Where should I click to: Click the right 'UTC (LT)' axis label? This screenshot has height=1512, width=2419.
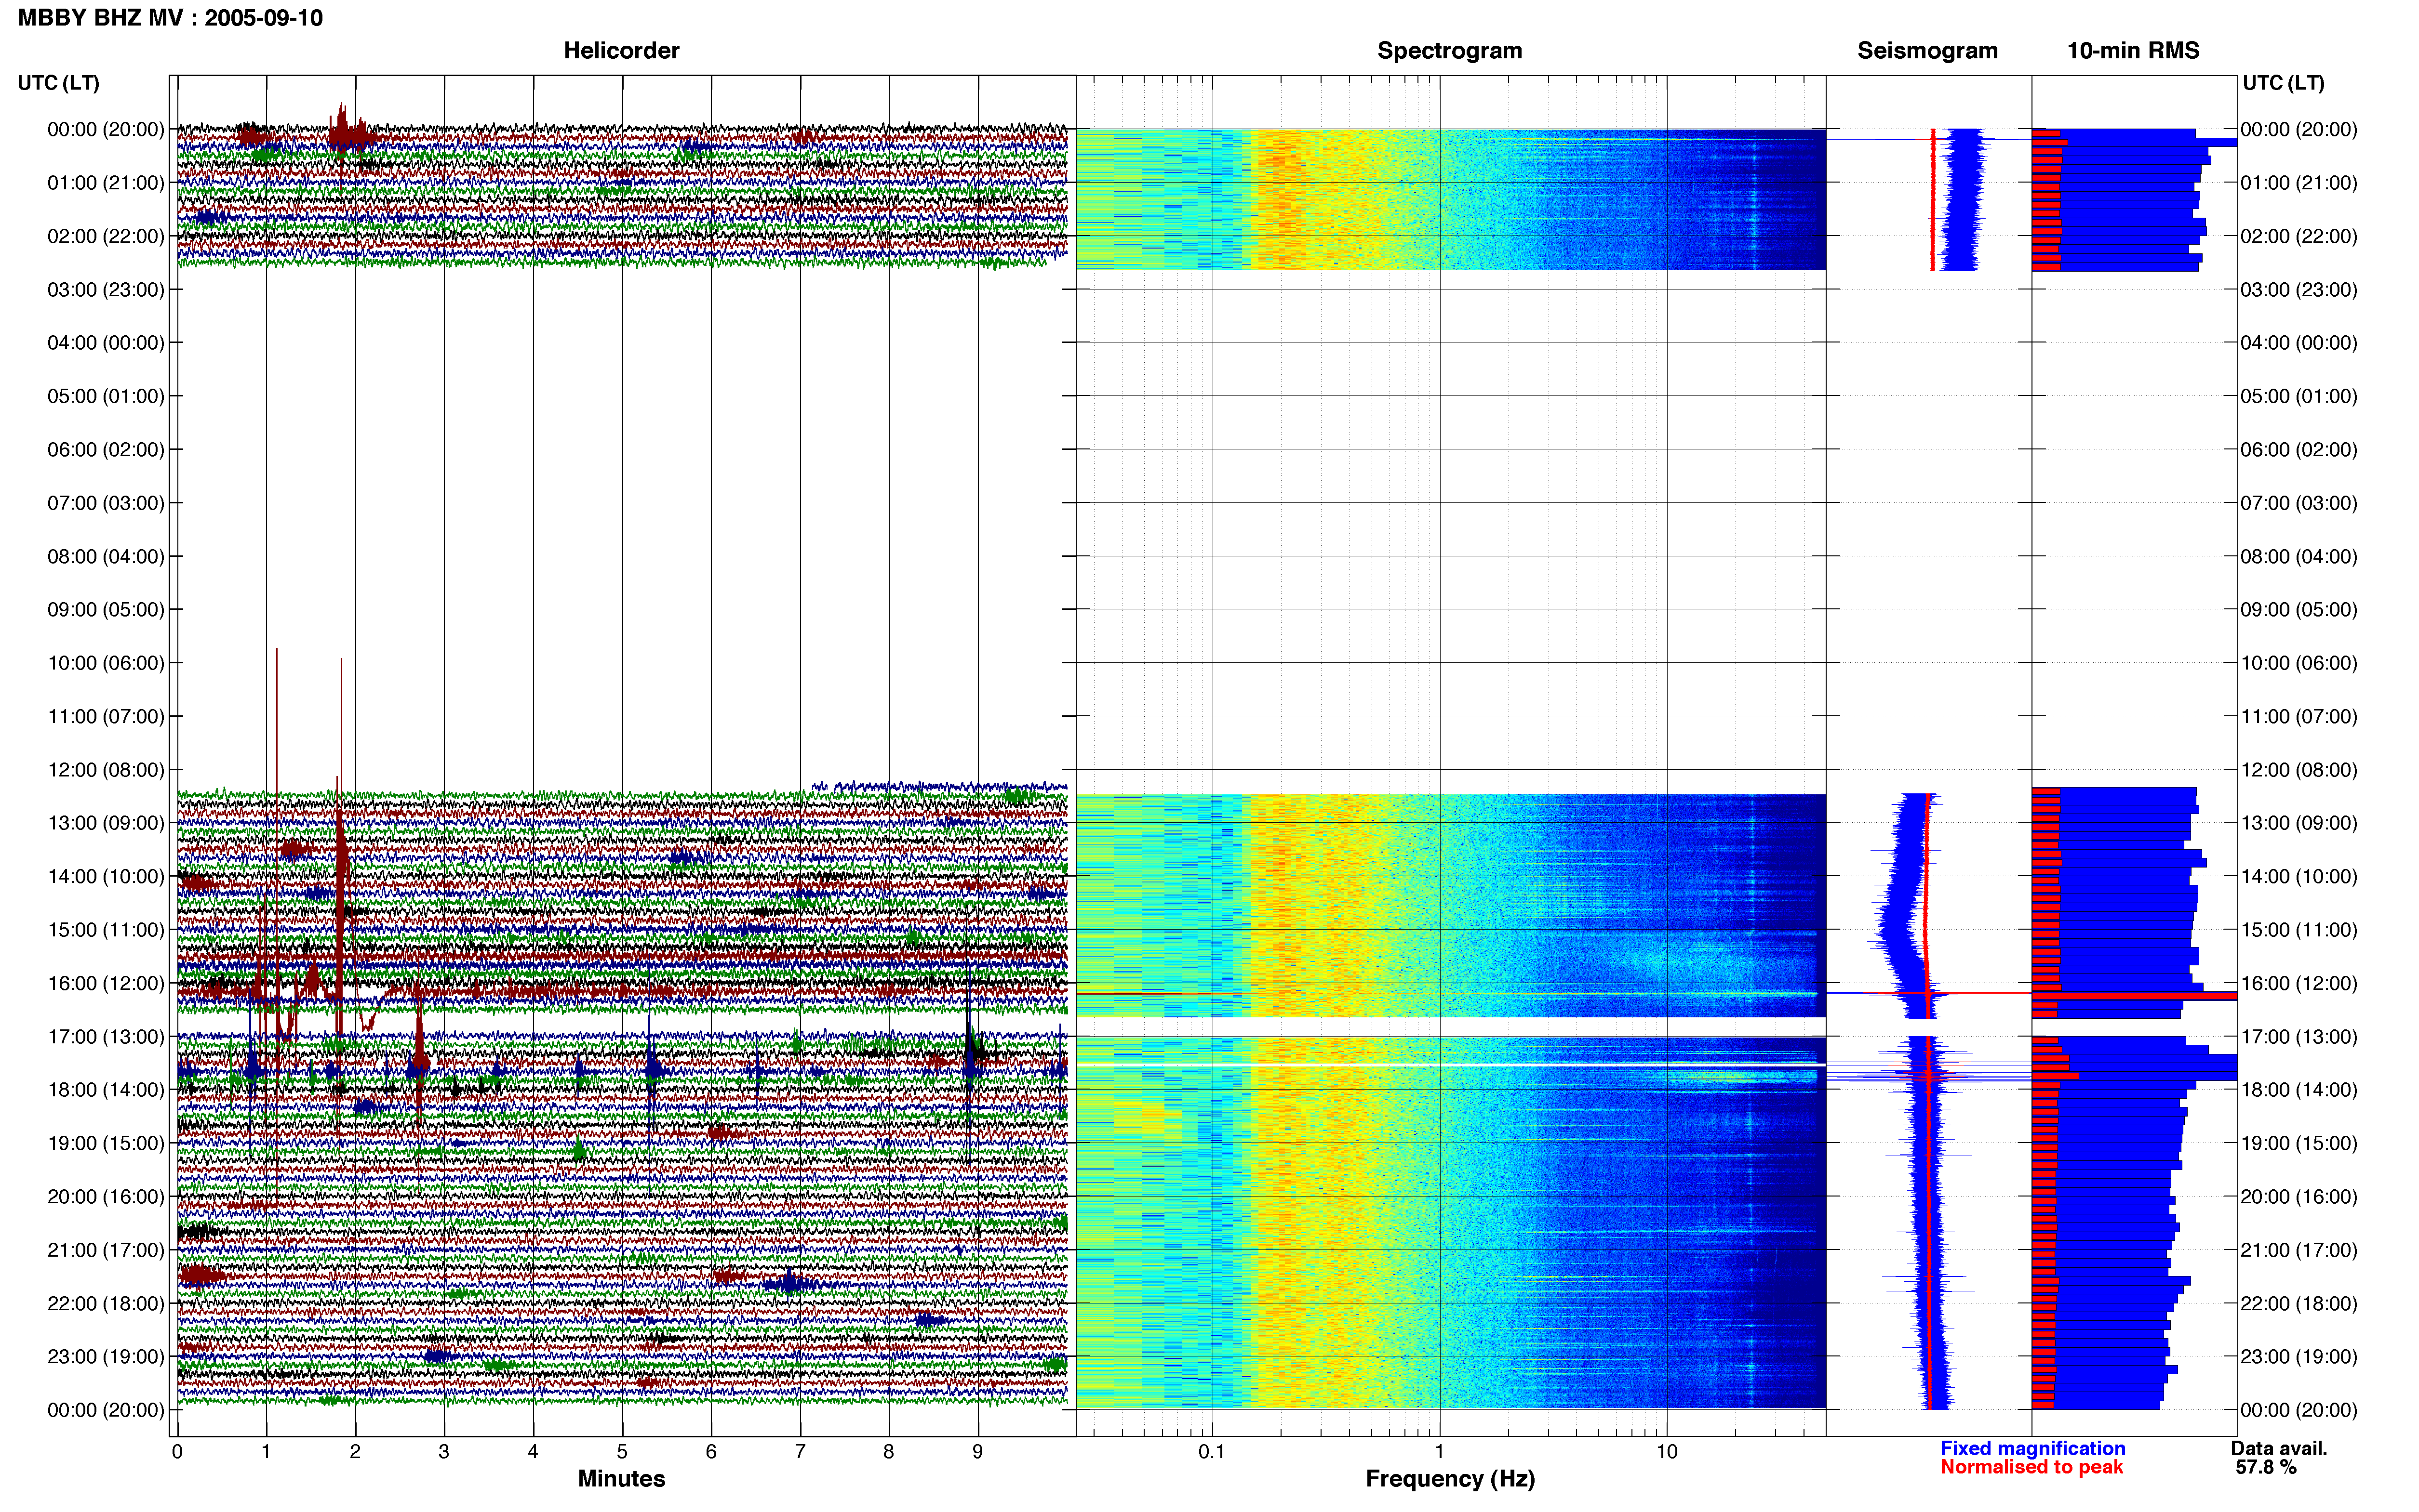pos(2283,83)
